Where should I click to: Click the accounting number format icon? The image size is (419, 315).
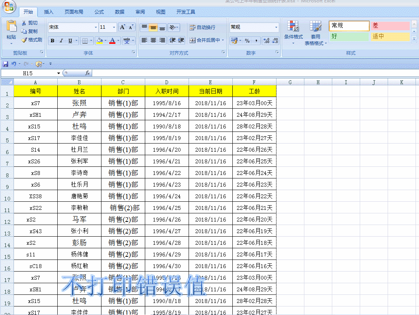234,41
